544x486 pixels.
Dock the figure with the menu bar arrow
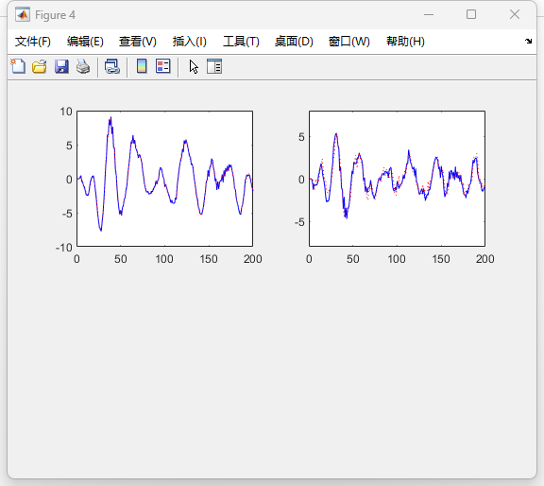click(528, 42)
